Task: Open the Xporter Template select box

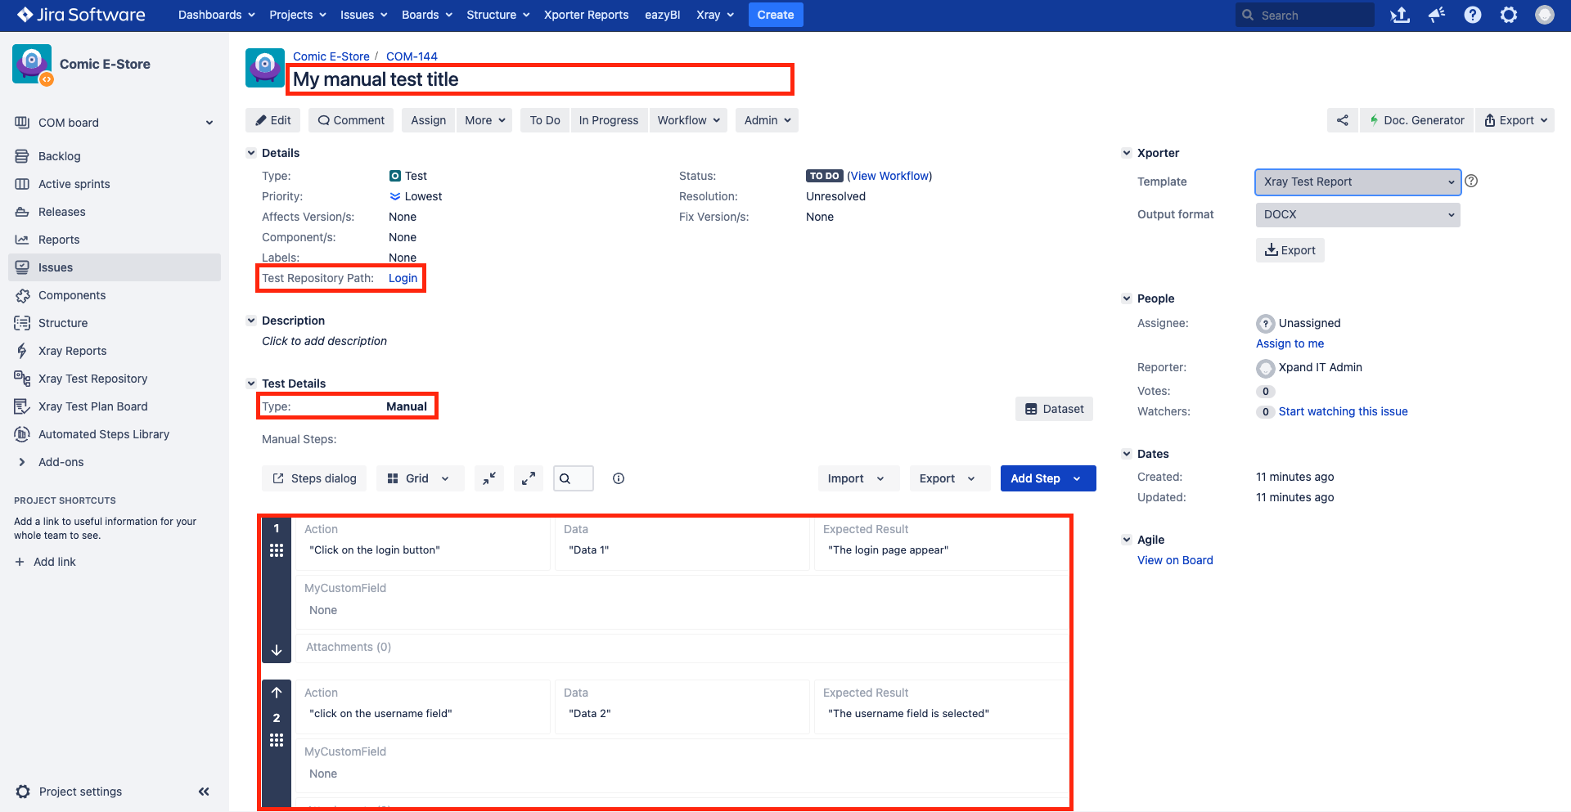Action: [x=1358, y=182]
